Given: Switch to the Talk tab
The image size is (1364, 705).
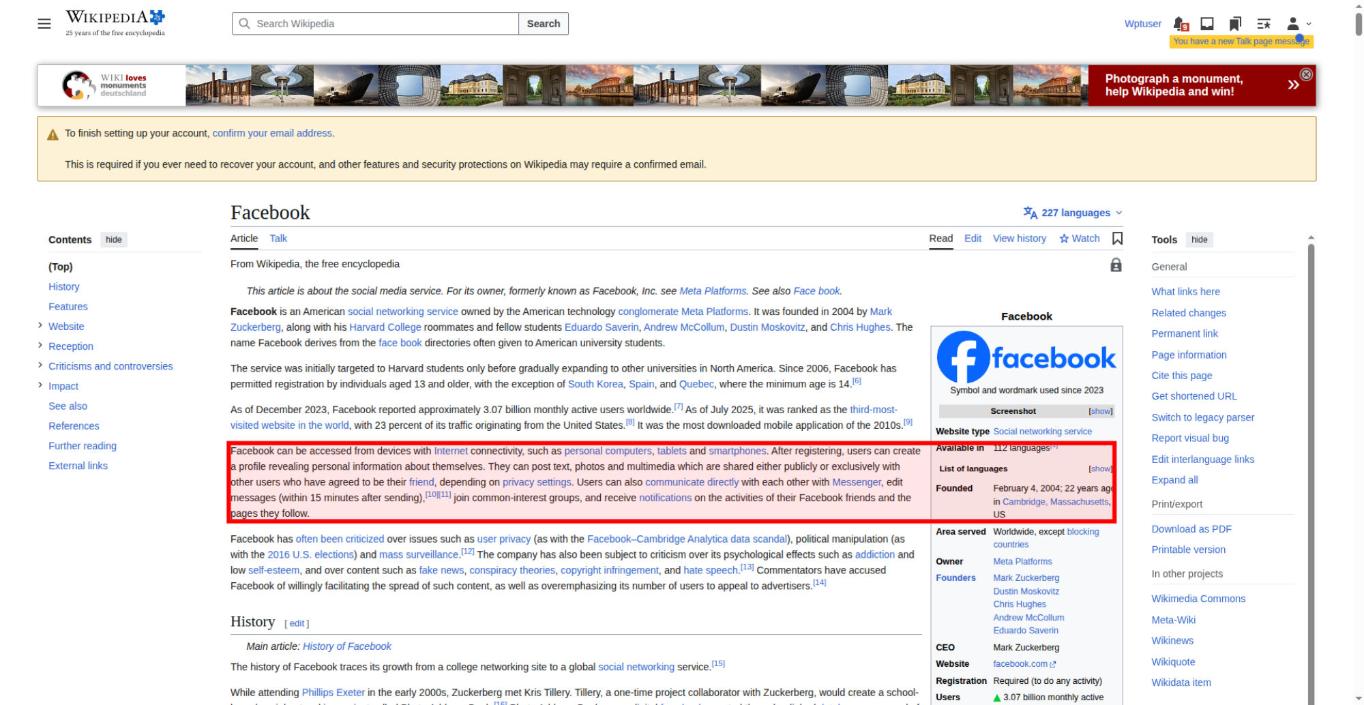Looking at the screenshot, I should click(278, 238).
